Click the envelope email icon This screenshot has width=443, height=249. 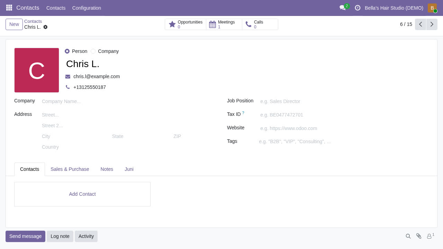click(68, 76)
